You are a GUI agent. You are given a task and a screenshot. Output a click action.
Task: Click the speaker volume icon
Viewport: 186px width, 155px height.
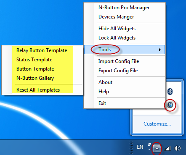point(178,148)
